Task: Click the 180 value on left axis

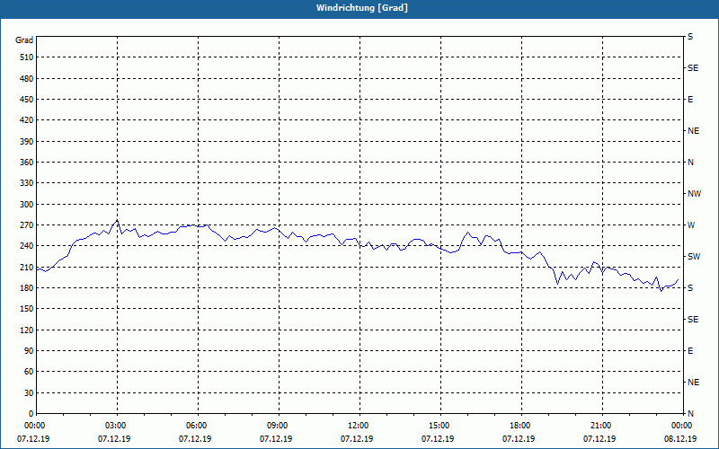Action: (27, 288)
